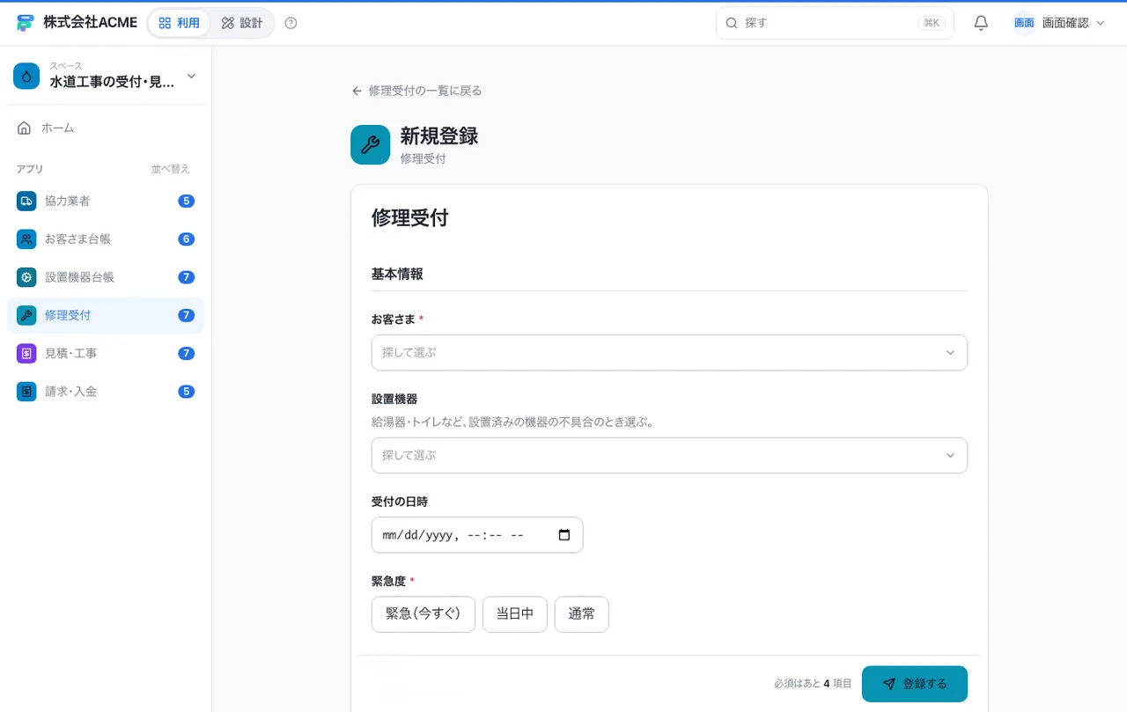This screenshot has height=712, width=1127.
Task: Click the 登録する submit button
Action: (914, 684)
